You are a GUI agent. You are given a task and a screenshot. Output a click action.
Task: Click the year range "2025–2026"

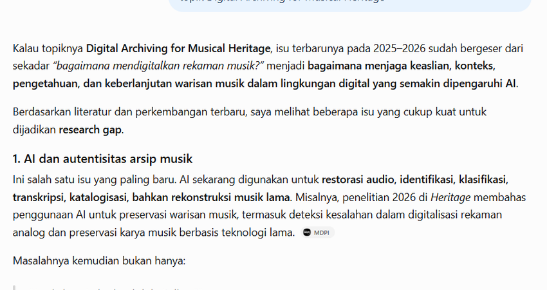[x=400, y=48]
